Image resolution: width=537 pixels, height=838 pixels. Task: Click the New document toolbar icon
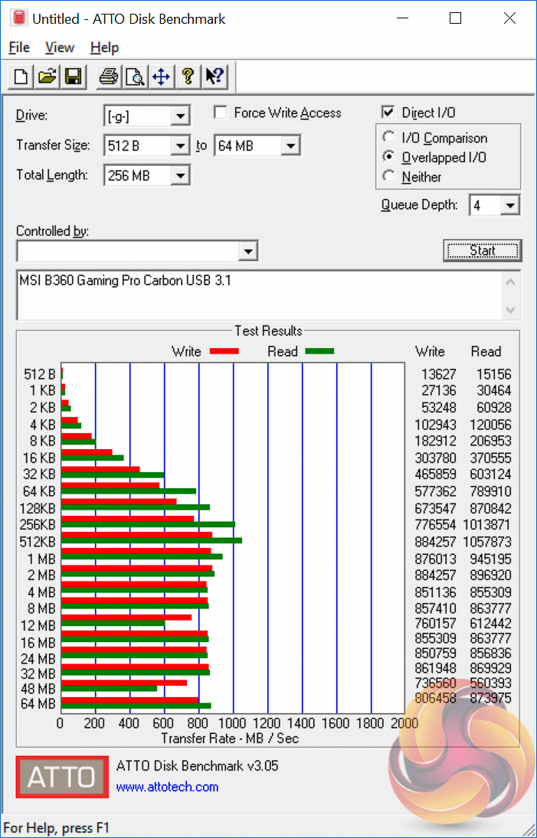pyautogui.click(x=21, y=77)
